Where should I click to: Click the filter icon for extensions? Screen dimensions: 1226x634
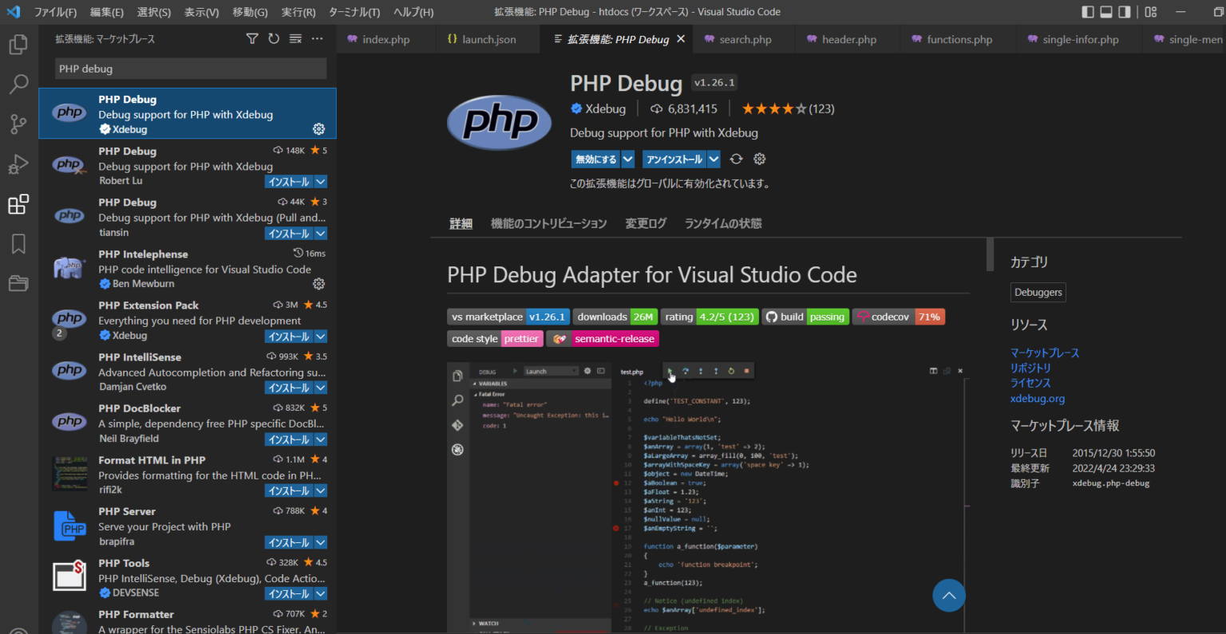pyautogui.click(x=252, y=38)
